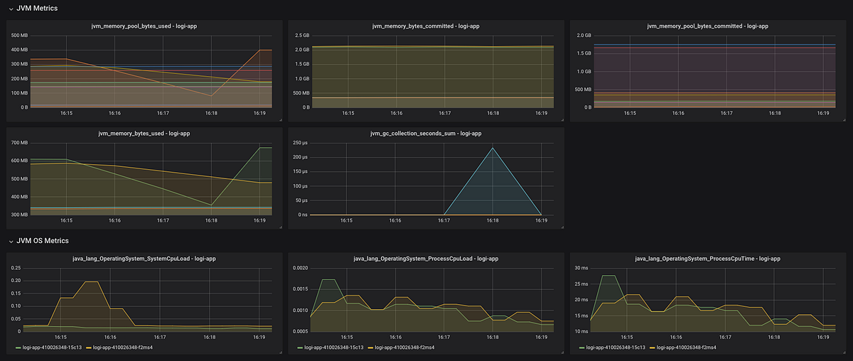
Task: Click resize handle of jvm_memory_pool_bytes_committed panel
Action: pos(843,119)
